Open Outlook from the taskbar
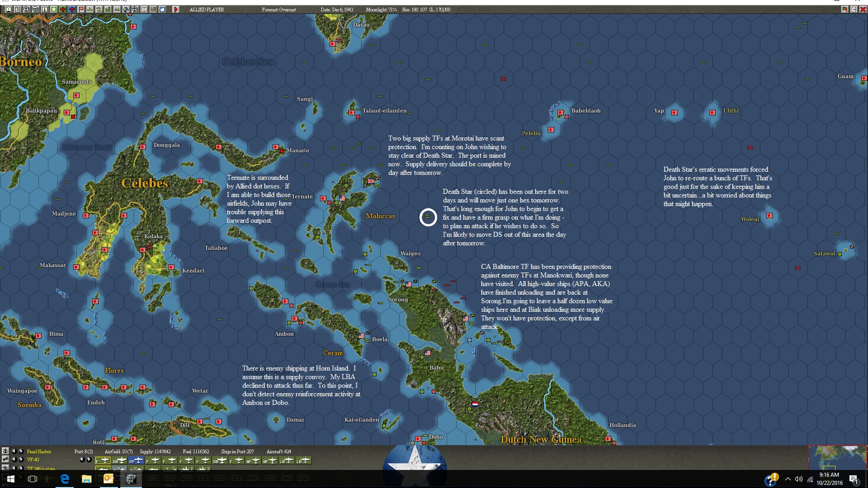This screenshot has width=868, height=488. pos(108,479)
